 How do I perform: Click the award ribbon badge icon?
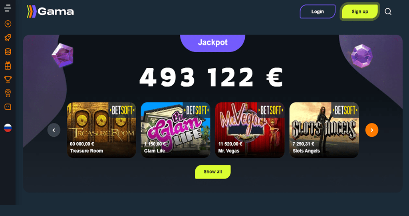[x=8, y=93]
